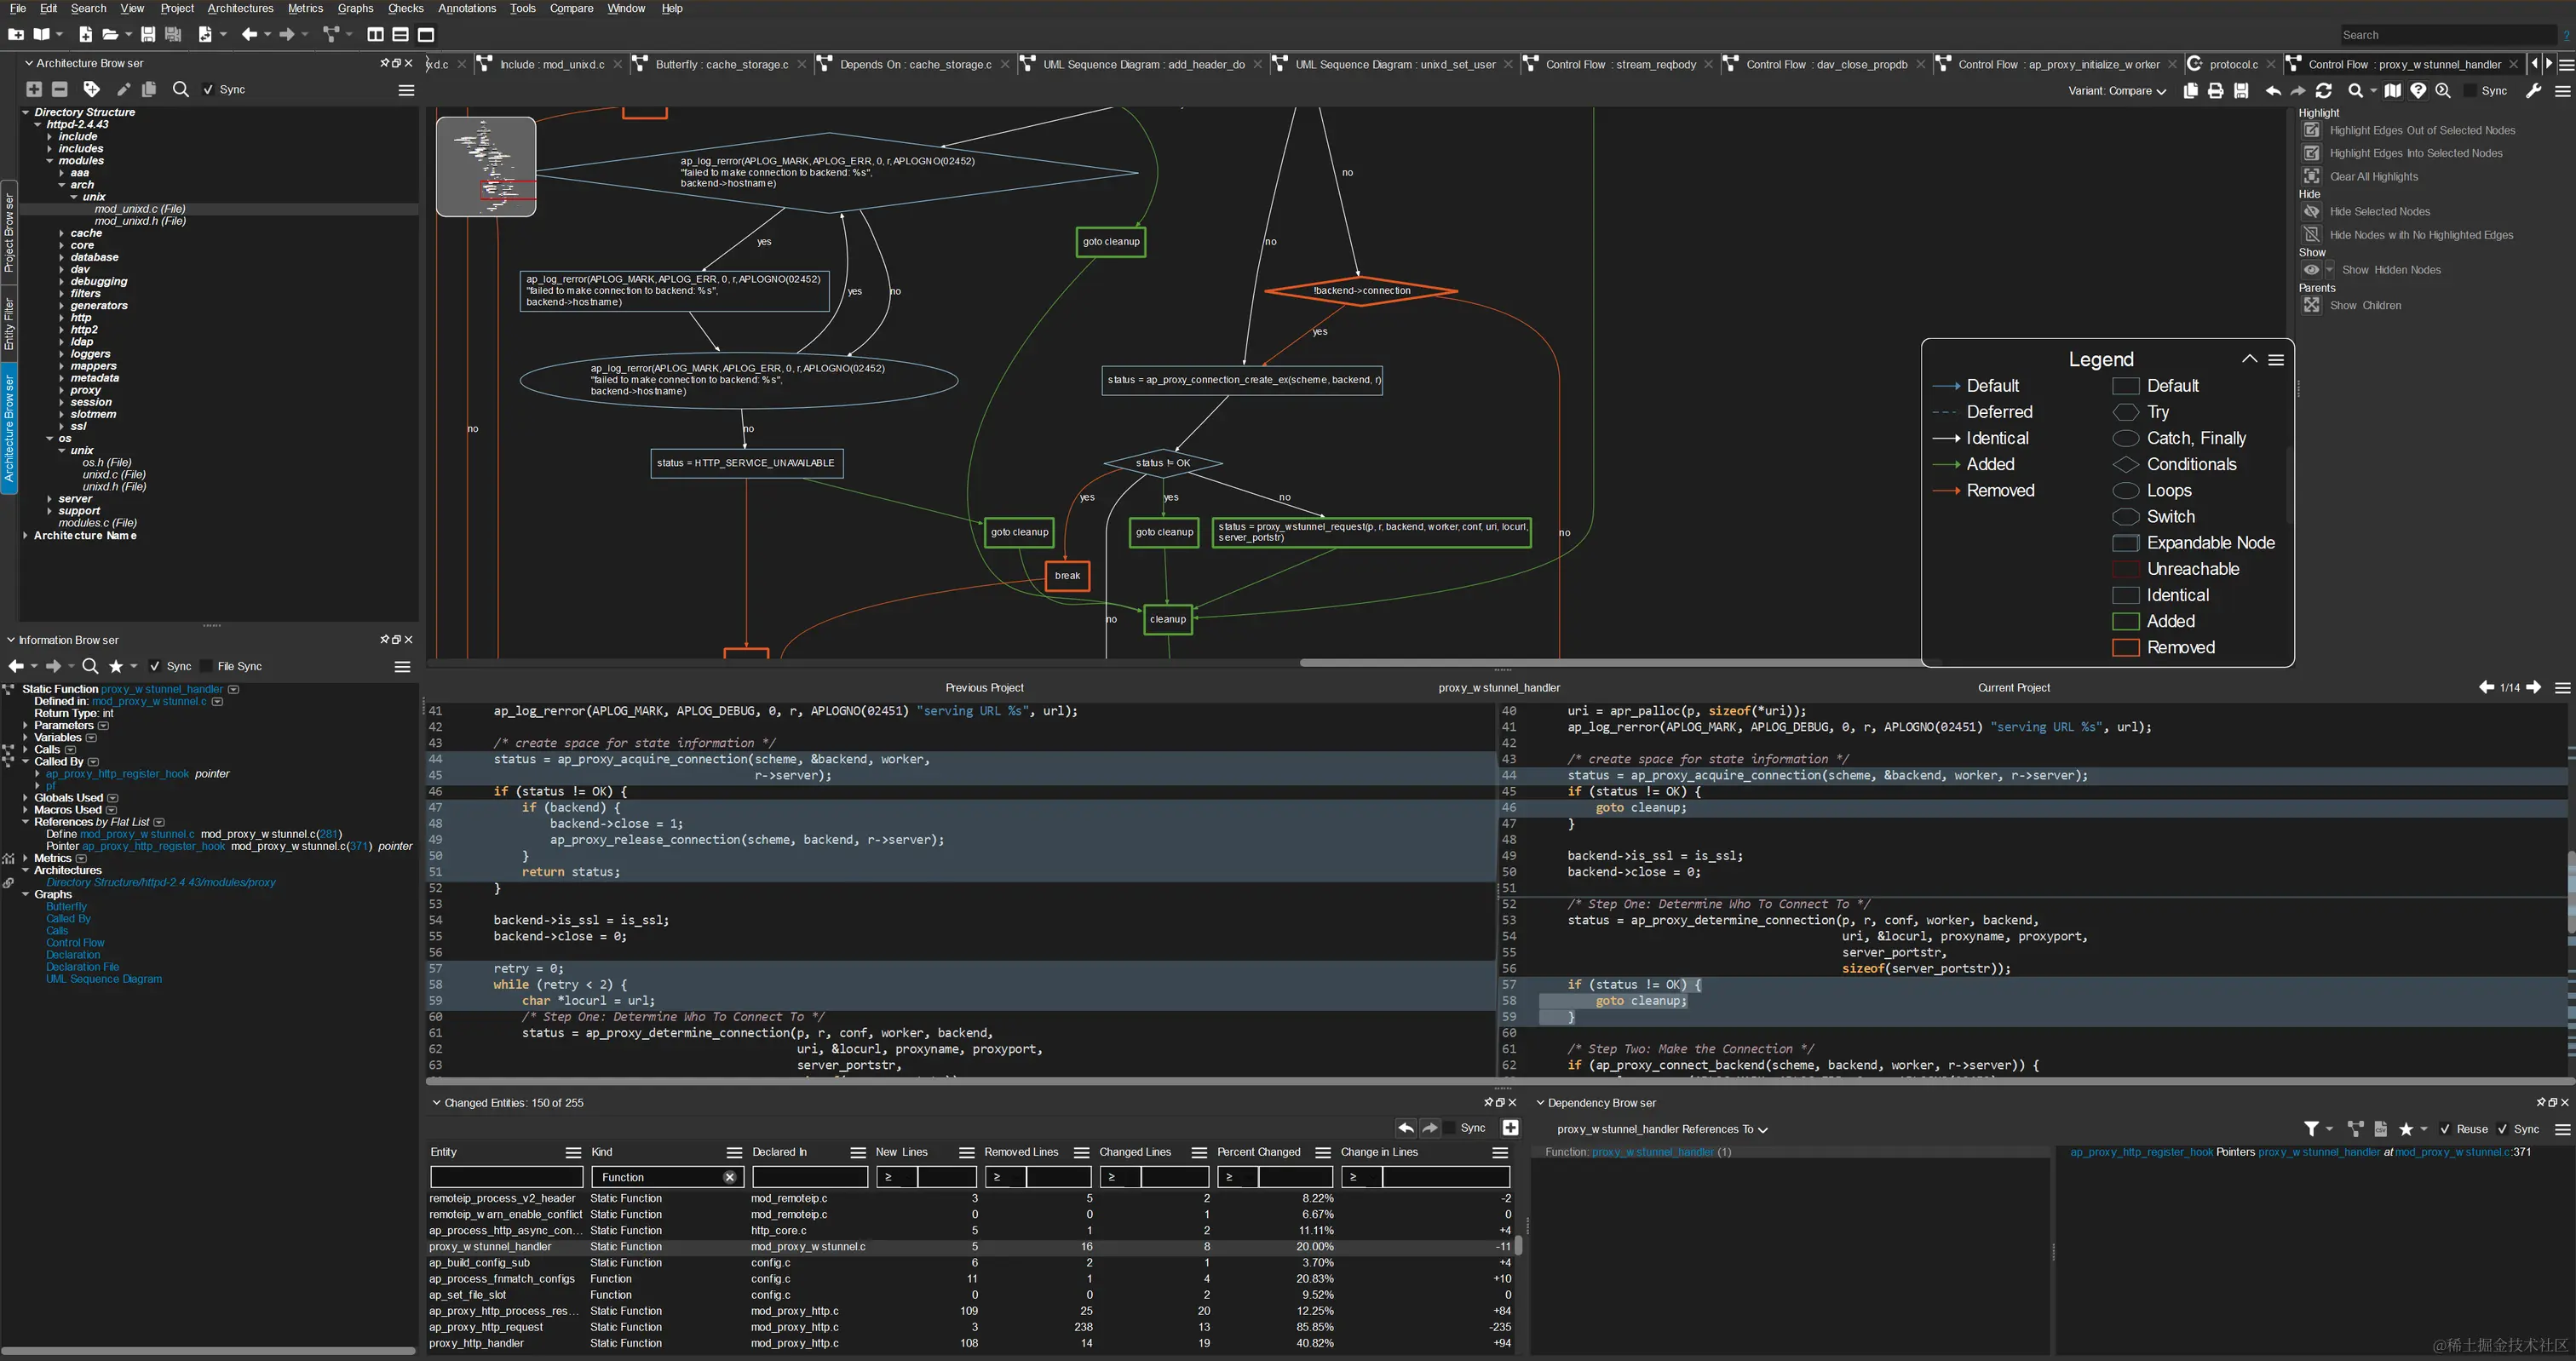Click the Clear All Highlights icon
The width and height of the screenshot is (2576, 1361).
coord(2311,176)
